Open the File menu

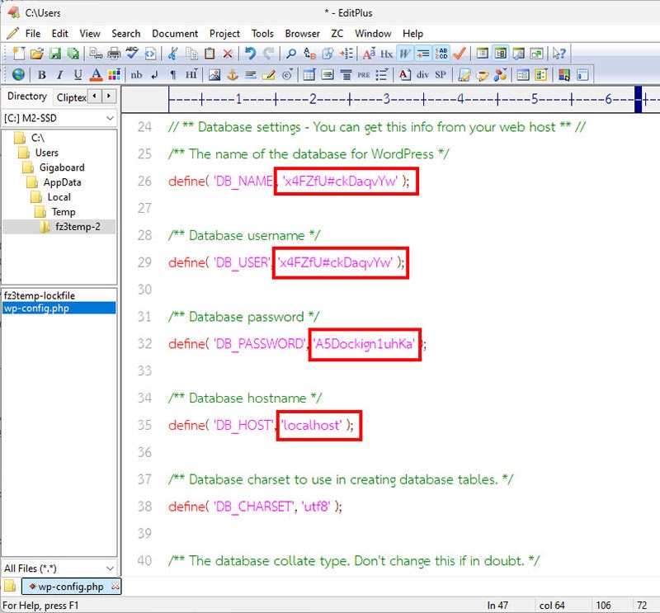pyautogui.click(x=33, y=34)
